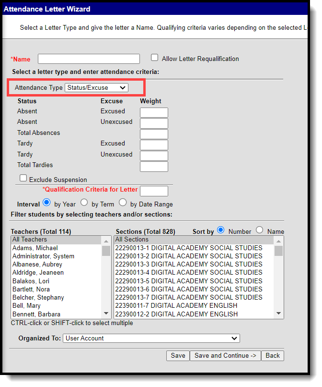The width and height of the screenshot is (322, 387).
Task: Click weight field for Tardy Unexcused
Action: pyautogui.click(x=154, y=156)
